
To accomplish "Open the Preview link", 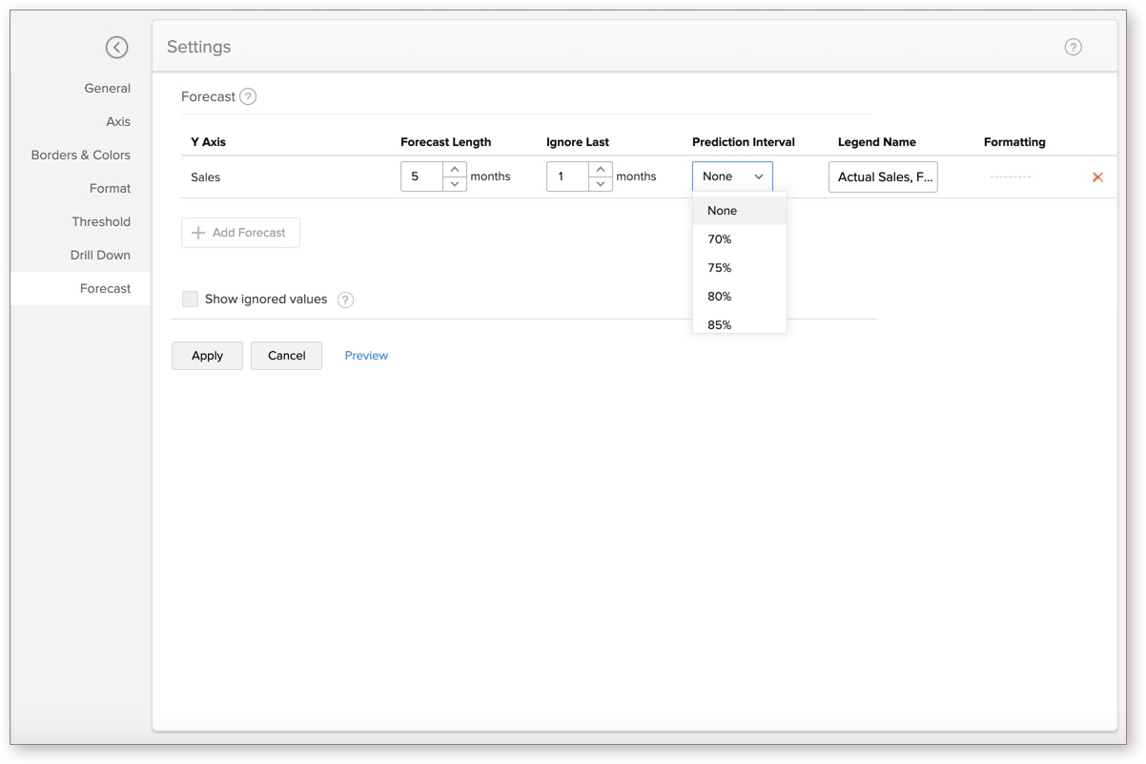I will pyautogui.click(x=366, y=356).
